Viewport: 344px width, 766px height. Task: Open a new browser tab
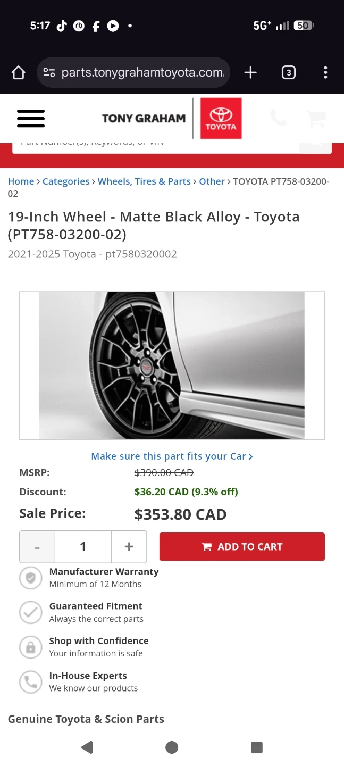pyautogui.click(x=250, y=73)
